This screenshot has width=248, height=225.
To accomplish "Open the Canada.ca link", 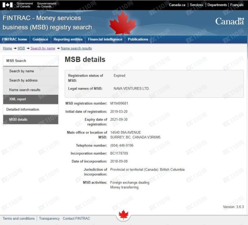I will click(177, 5).
